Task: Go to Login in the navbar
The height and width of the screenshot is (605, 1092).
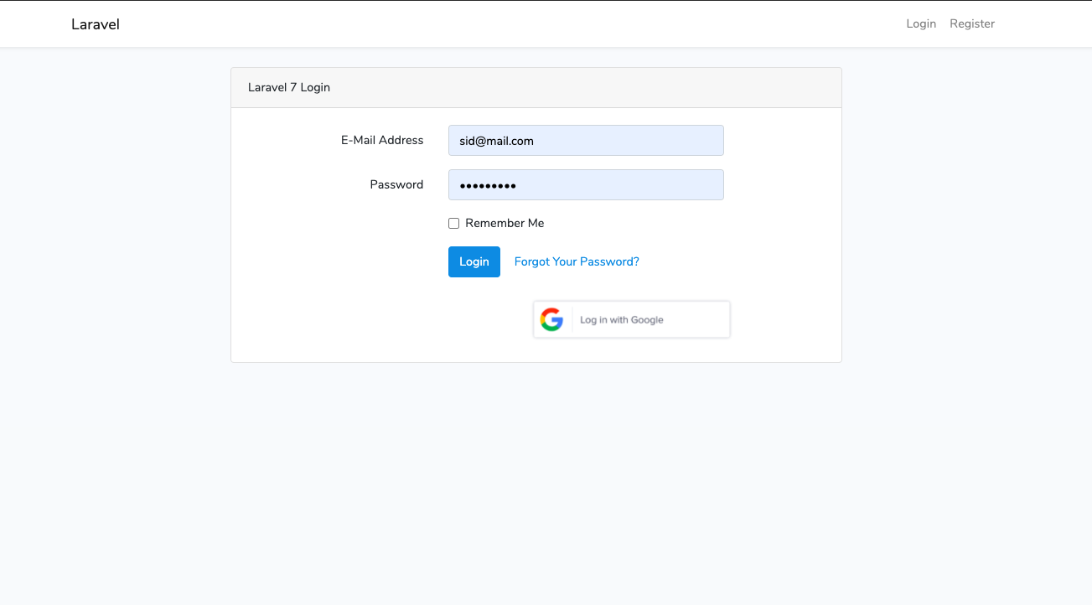Action: click(x=921, y=23)
